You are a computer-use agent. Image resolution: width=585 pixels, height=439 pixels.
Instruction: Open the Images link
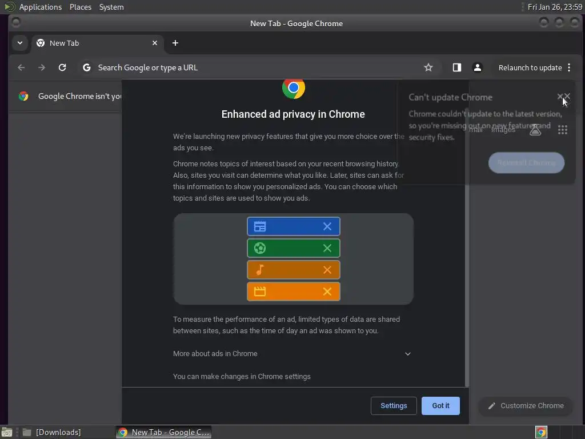tap(503, 130)
